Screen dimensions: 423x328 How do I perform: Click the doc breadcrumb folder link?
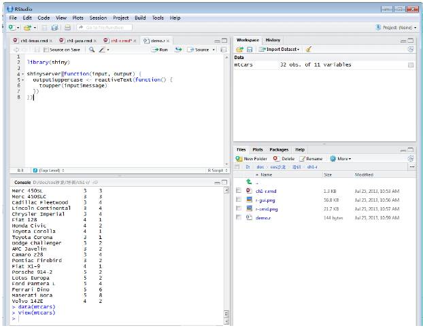(x=260, y=167)
